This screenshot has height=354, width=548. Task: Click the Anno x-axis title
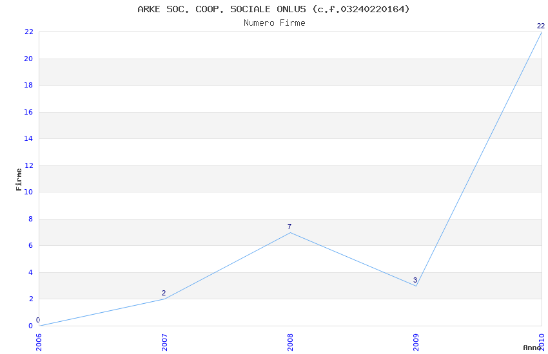pyautogui.click(x=532, y=348)
